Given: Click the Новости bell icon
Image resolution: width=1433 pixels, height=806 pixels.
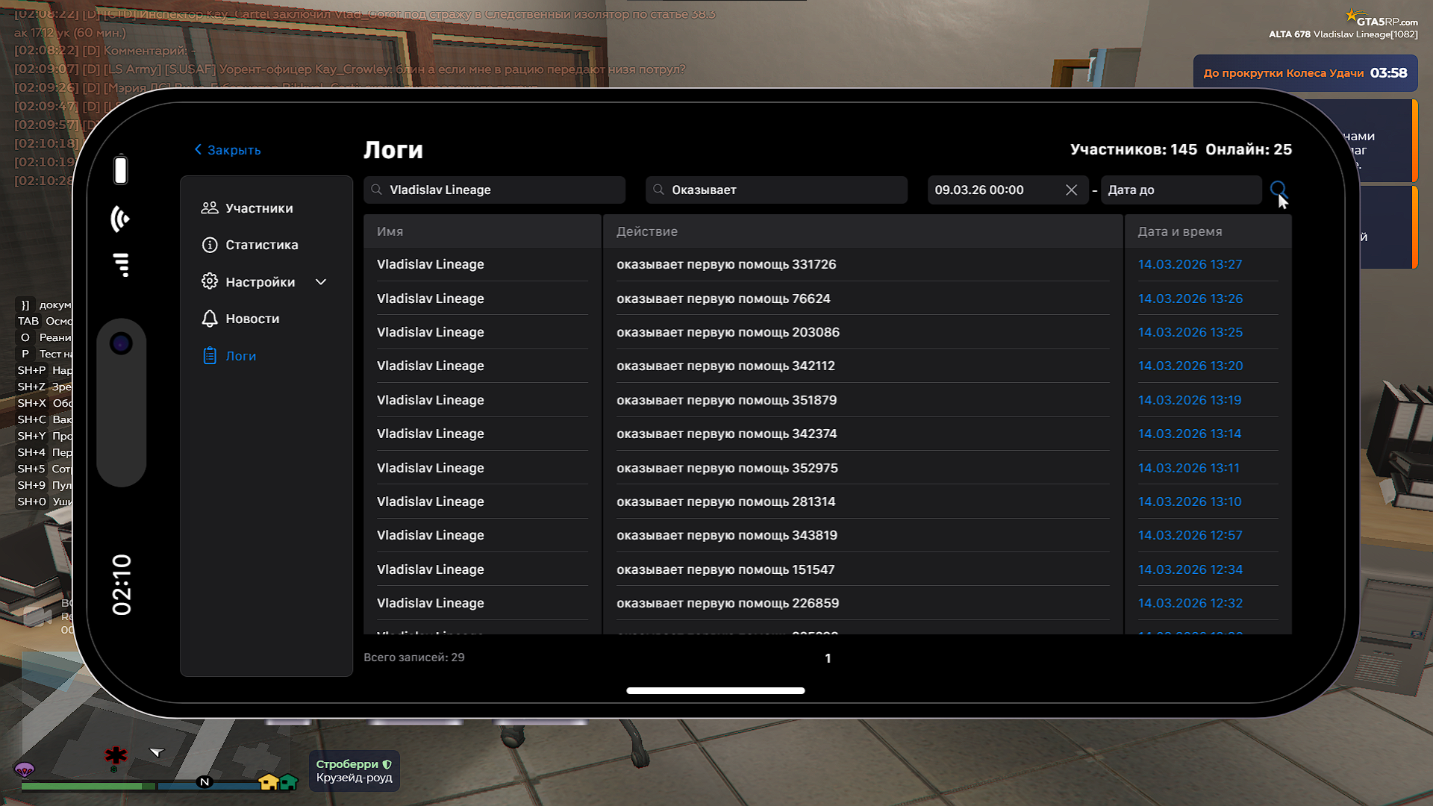Looking at the screenshot, I should point(210,319).
